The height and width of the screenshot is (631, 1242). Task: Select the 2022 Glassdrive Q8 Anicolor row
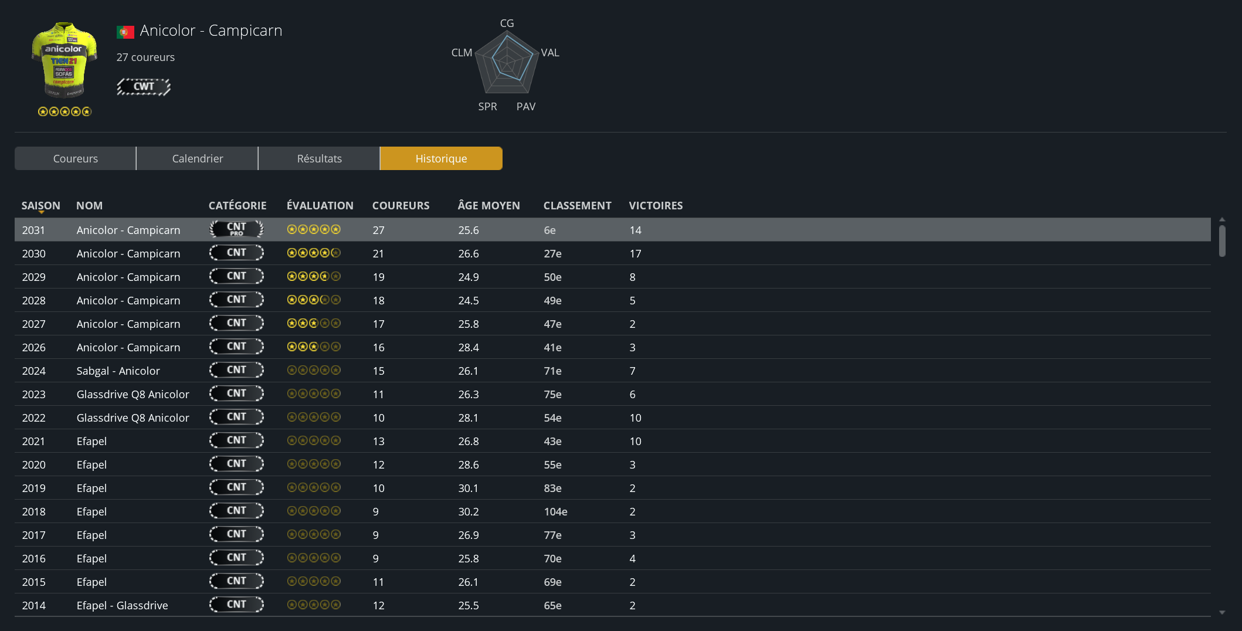410,418
